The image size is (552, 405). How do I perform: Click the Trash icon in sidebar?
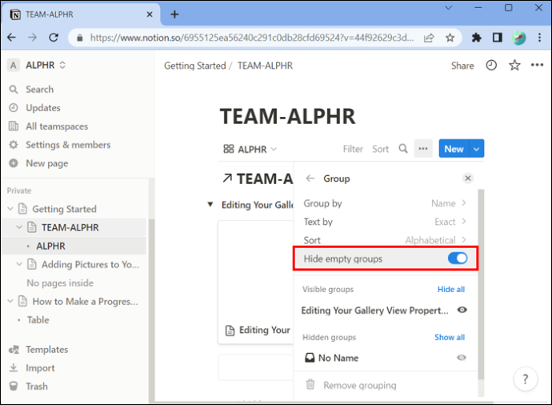(x=14, y=386)
